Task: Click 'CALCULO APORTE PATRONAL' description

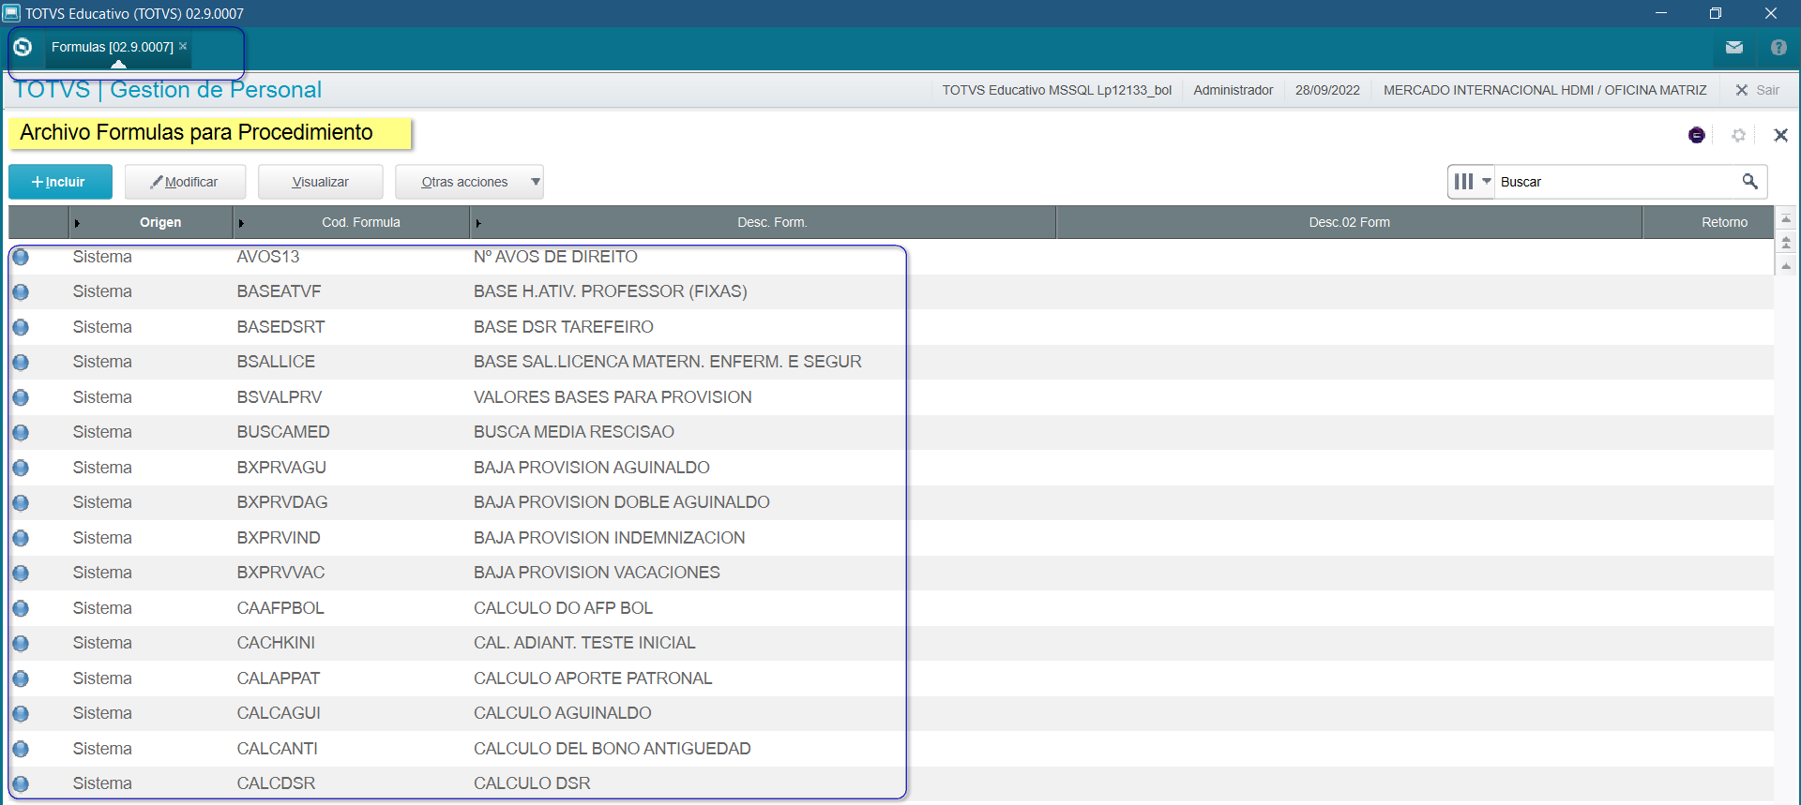Action: (593, 678)
